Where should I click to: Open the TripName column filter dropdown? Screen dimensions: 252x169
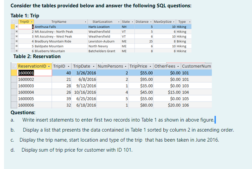(x=85, y=22)
